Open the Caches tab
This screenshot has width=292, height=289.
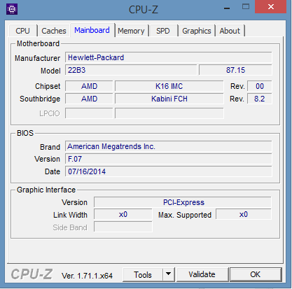(54, 31)
